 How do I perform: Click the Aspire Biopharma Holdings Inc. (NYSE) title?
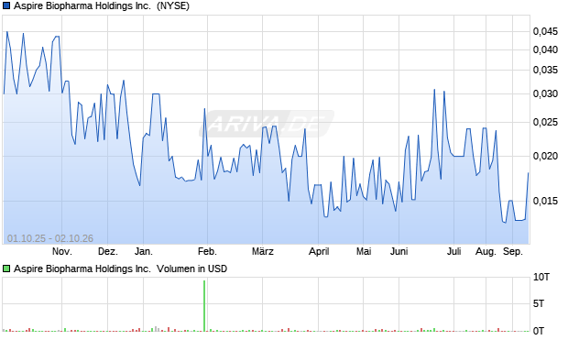pos(102,6)
